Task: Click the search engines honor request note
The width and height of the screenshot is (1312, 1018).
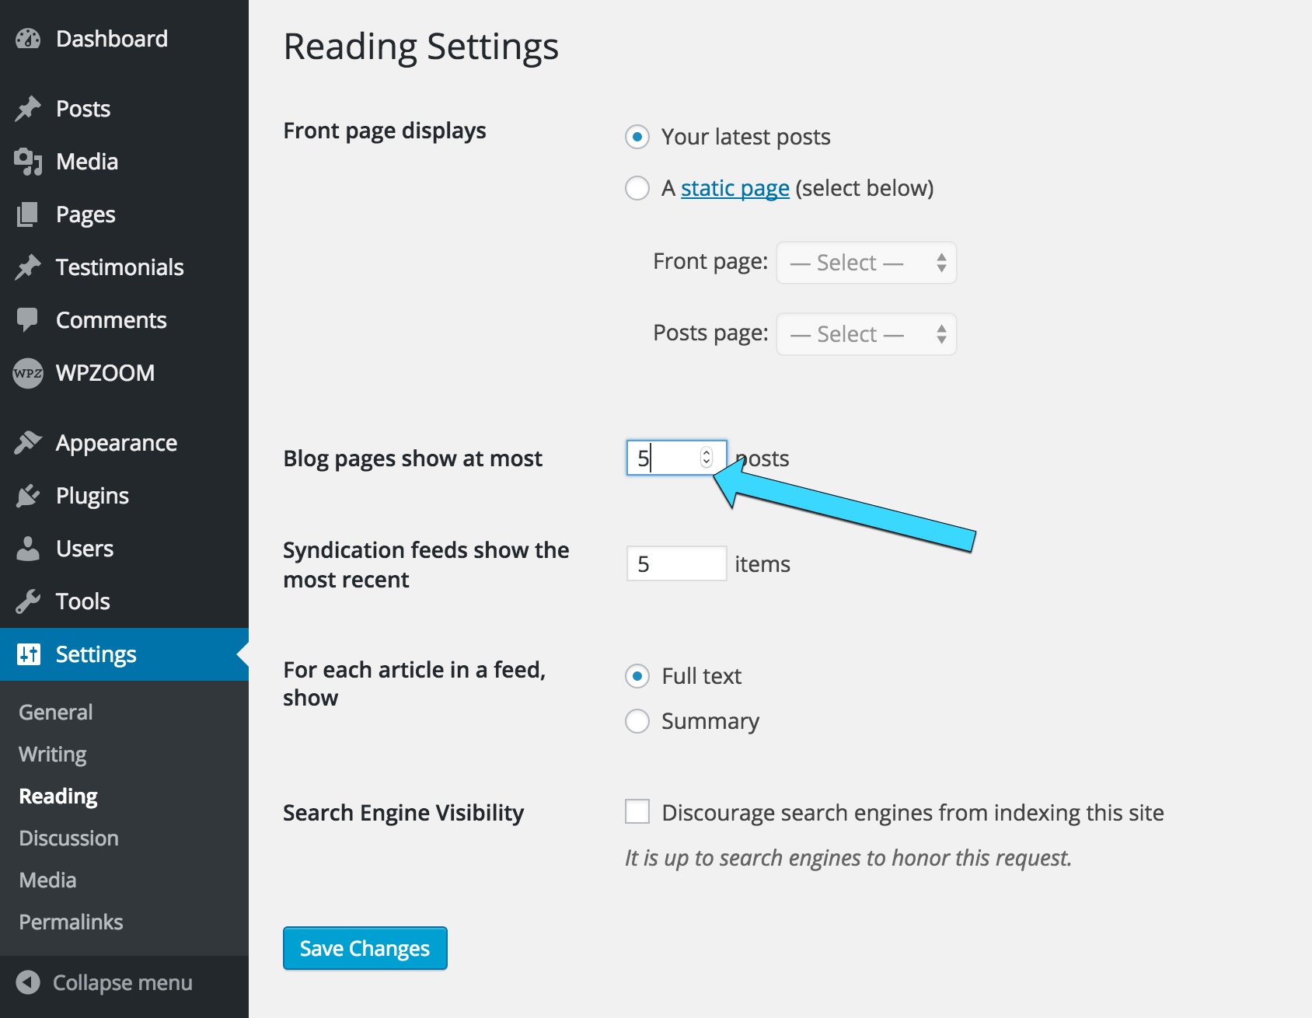Action: click(x=849, y=858)
